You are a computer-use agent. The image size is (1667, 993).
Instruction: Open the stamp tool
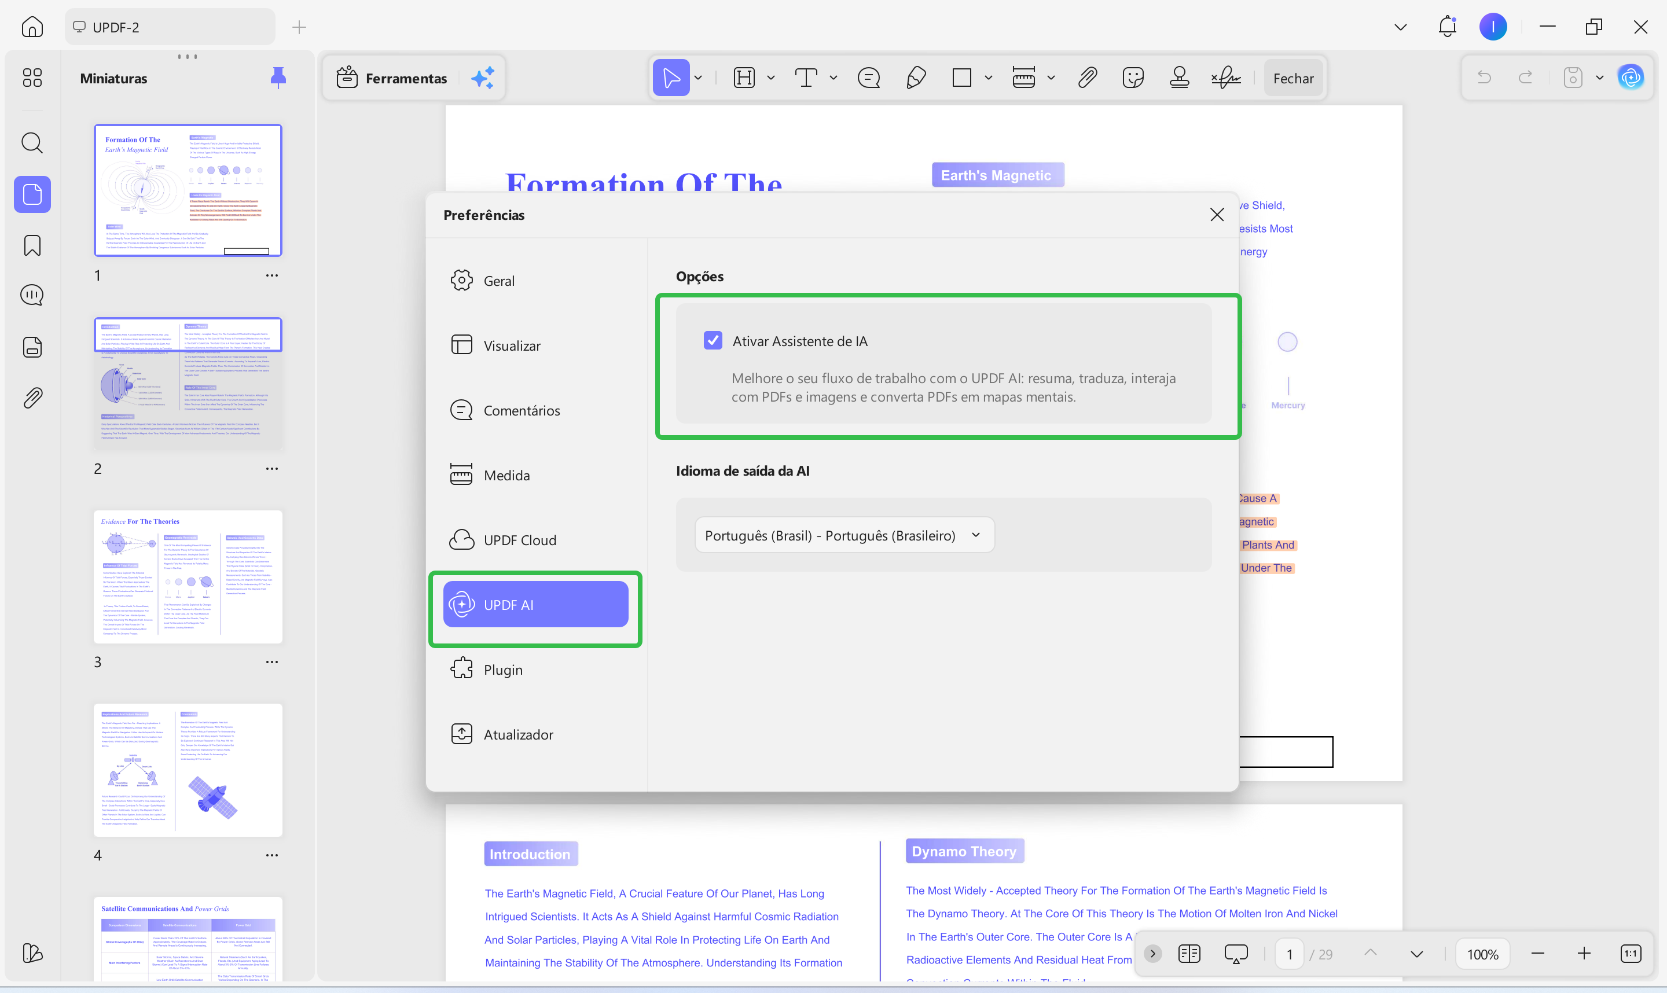click(1179, 78)
